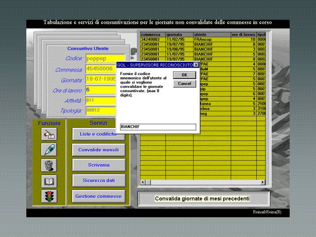Open Convalide mensili service
The height and width of the screenshot is (237, 316).
click(x=98, y=150)
